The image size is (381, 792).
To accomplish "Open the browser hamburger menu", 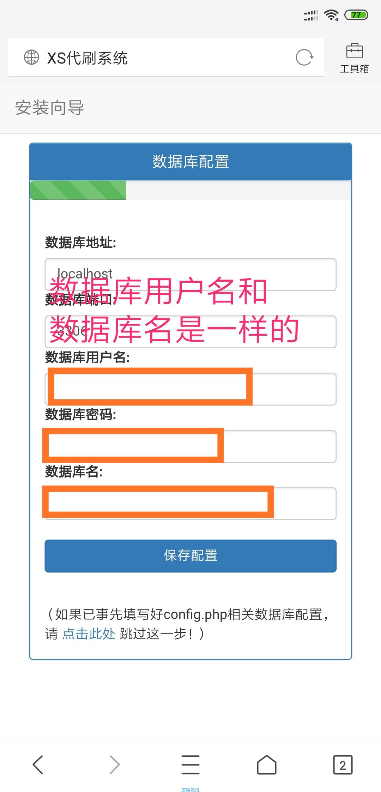I will tap(190, 765).
